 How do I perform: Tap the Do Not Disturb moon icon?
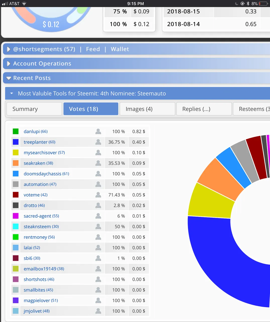237,4
